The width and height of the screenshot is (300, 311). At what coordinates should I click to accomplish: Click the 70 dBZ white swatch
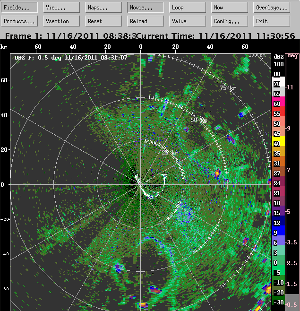tap(278, 82)
